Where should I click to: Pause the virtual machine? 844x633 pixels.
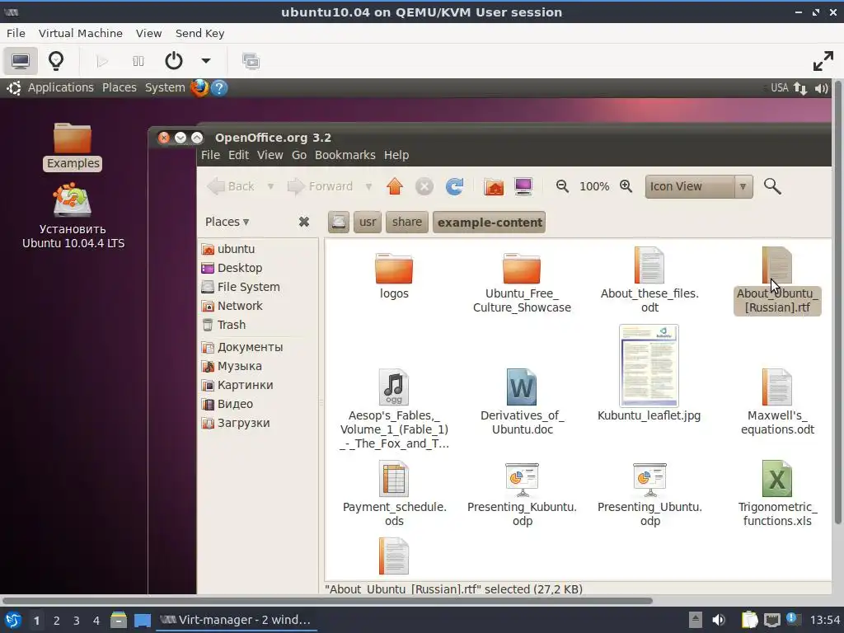(138, 61)
